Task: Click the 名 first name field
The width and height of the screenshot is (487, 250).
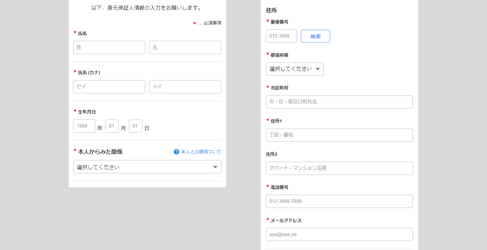Action: pyautogui.click(x=185, y=48)
